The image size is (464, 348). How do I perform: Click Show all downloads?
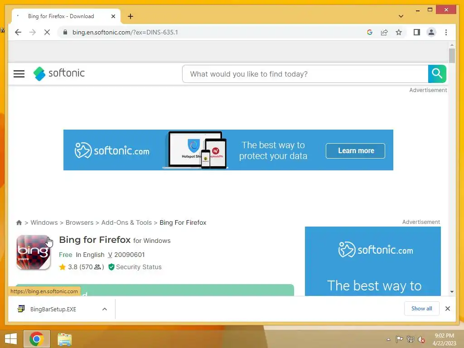[422, 309]
